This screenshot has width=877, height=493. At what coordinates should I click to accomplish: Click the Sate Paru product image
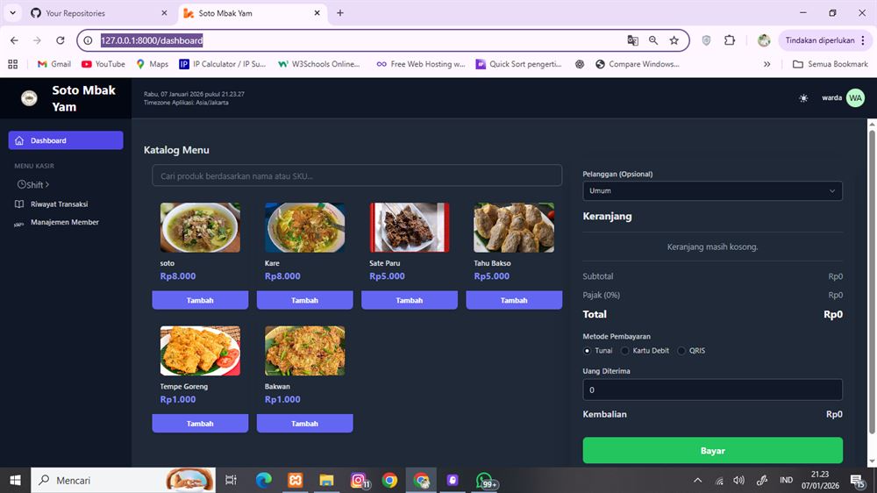coord(410,228)
